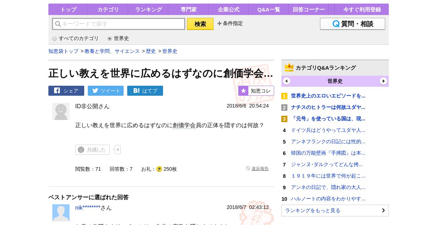Go to 知恵袋トップ breadcrumb

point(63,51)
